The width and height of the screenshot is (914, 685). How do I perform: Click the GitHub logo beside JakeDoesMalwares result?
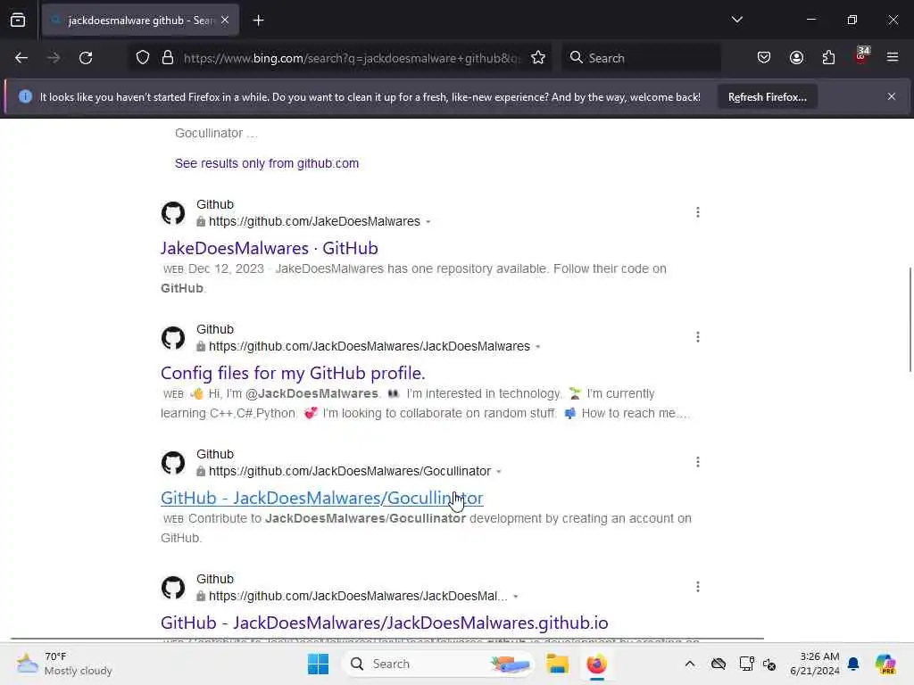tap(173, 212)
